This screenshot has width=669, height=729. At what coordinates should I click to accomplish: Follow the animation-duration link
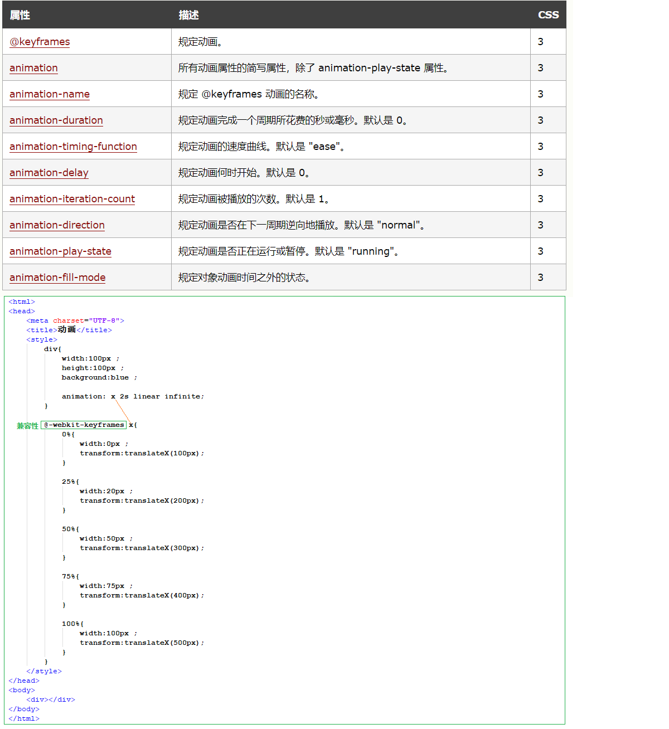[56, 120]
